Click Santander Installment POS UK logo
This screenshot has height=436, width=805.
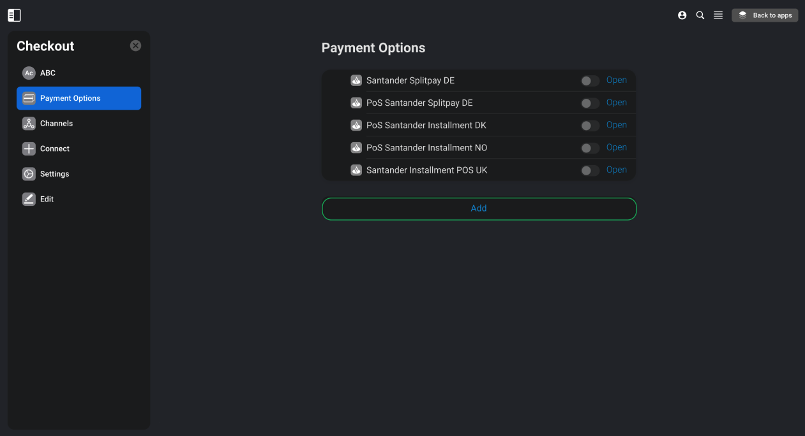(x=356, y=170)
